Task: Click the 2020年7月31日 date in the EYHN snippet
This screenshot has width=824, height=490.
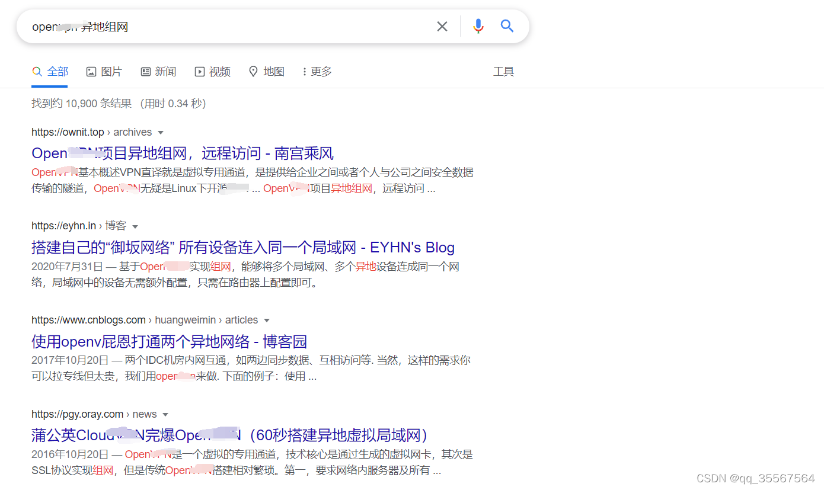Action: (x=67, y=267)
